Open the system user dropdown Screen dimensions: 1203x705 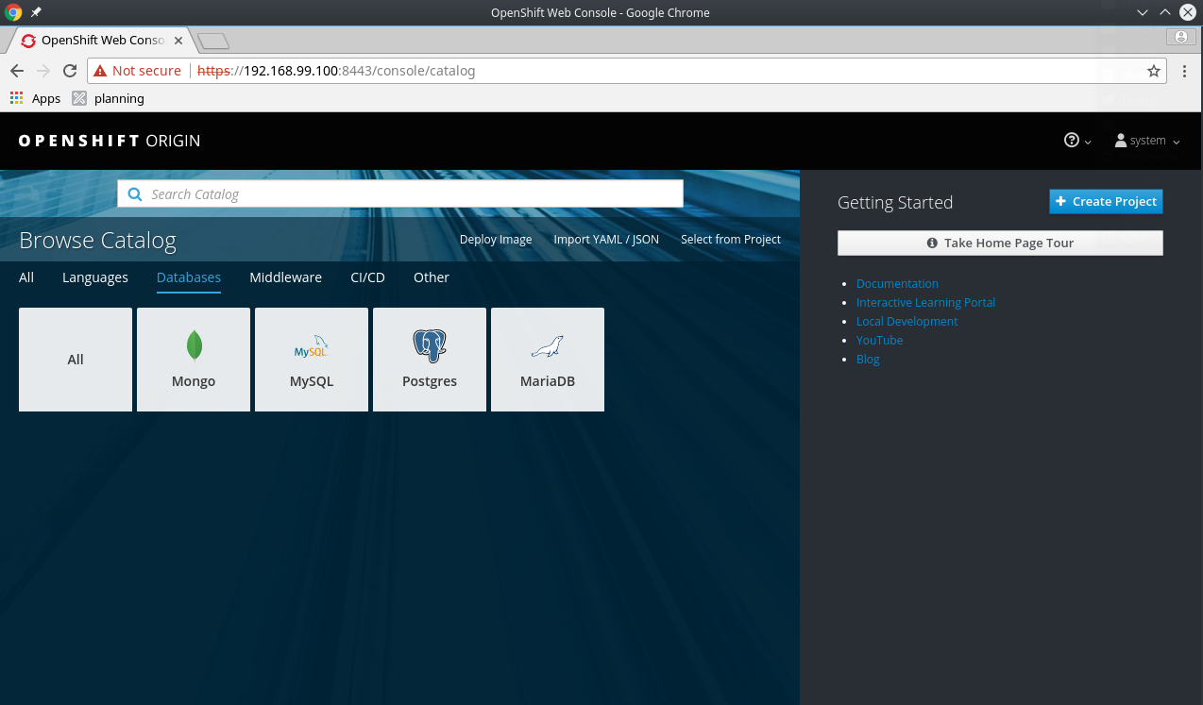(x=1147, y=141)
